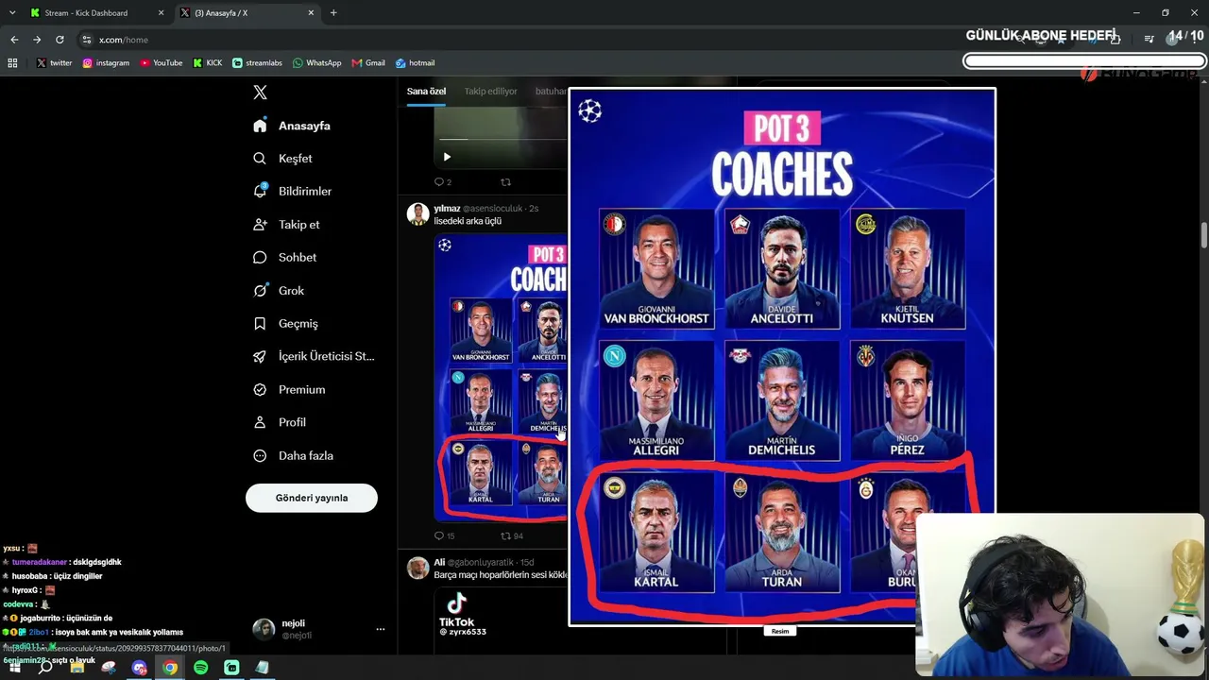Screen dimensions: 1209x680
Task: Click the @asensioculuk handle link
Action: tap(494, 208)
